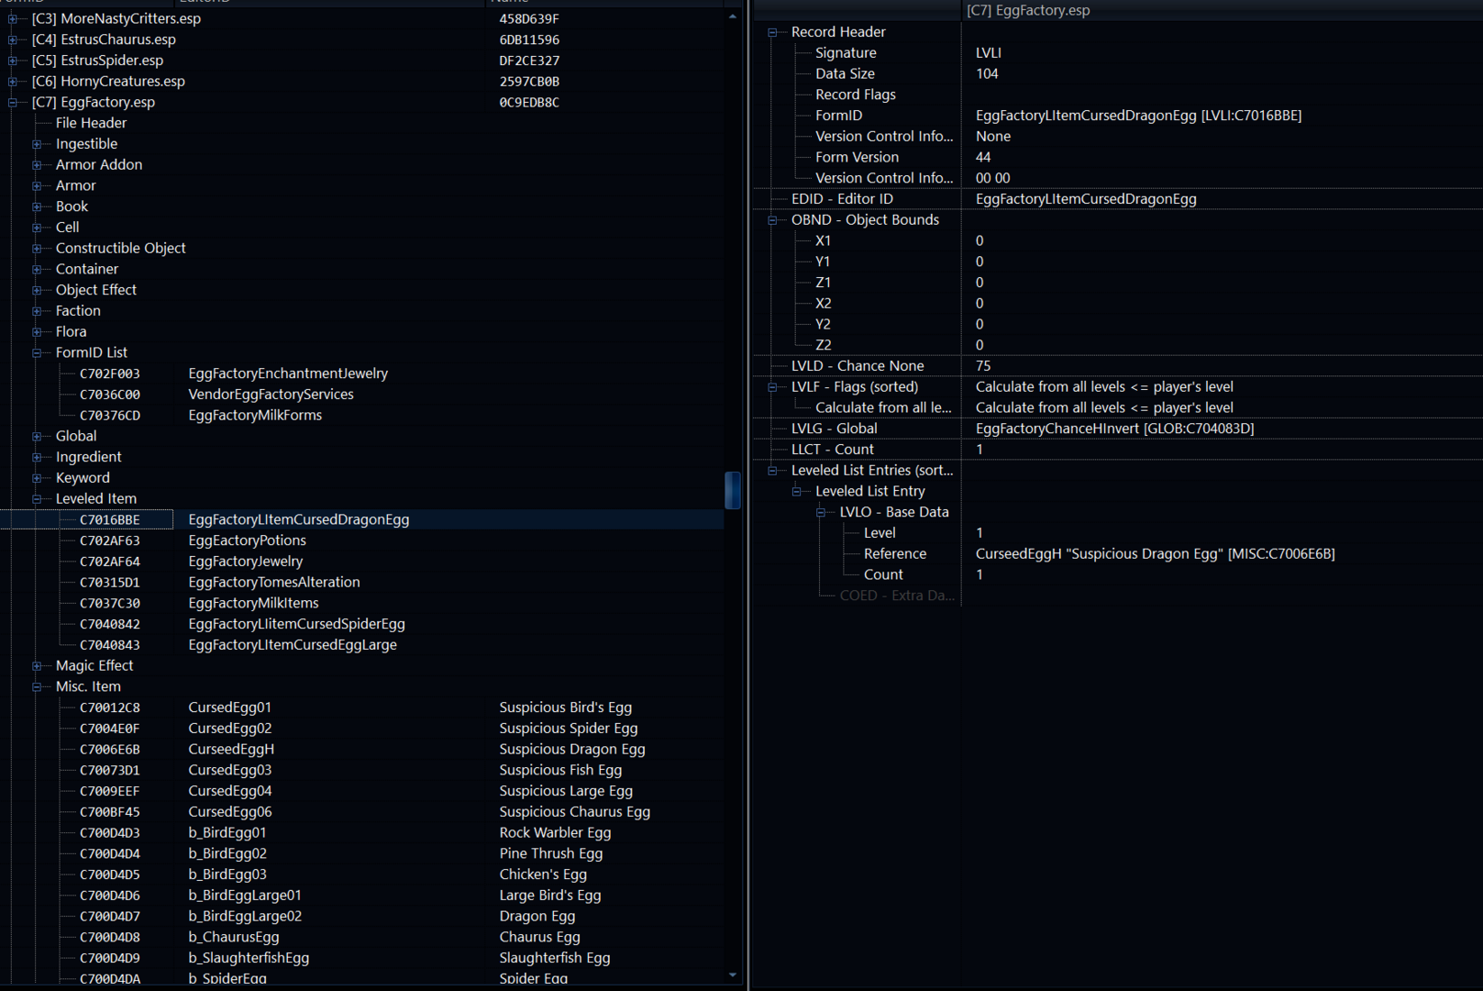Collapse the LVLF - Flags section
The width and height of the screenshot is (1483, 991).
(x=772, y=387)
